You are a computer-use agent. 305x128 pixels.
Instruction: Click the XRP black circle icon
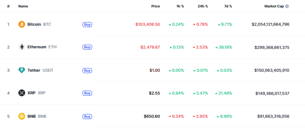click(21, 93)
